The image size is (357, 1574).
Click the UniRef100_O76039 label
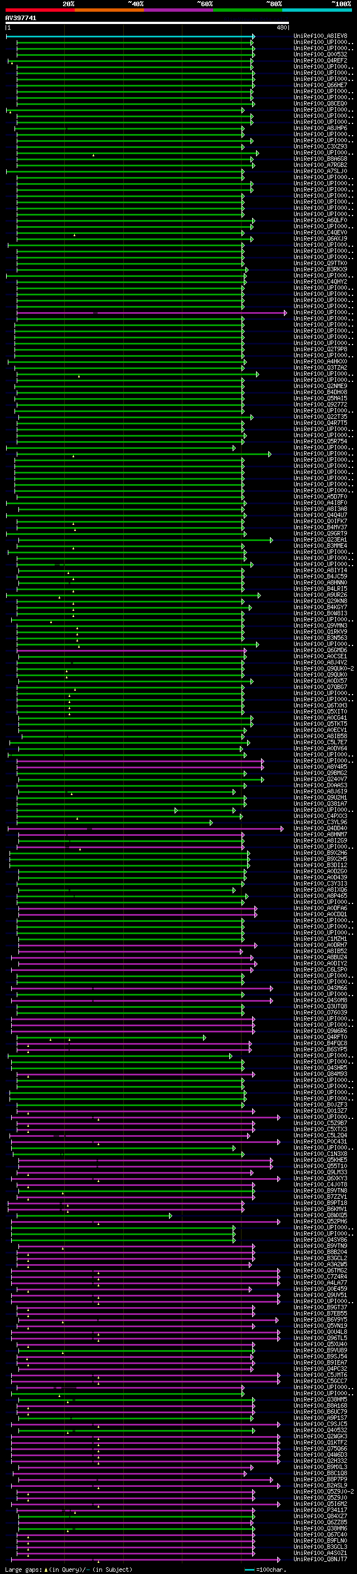click(x=320, y=1012)
